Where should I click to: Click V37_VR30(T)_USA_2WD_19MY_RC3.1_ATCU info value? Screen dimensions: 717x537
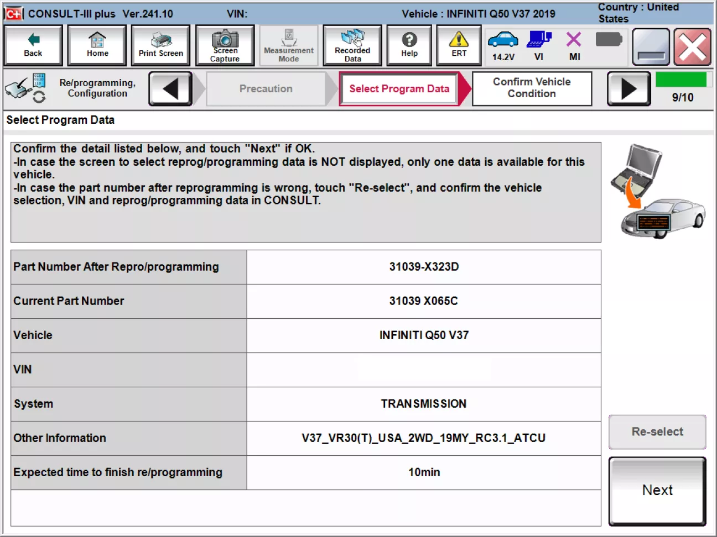click(x=424, y=438)
